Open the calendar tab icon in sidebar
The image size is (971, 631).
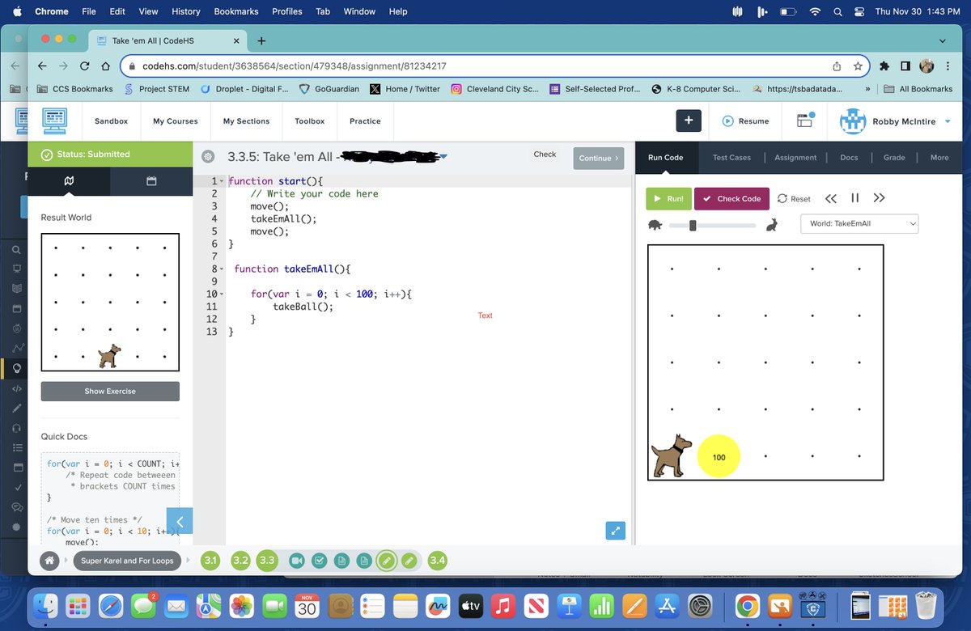click(x=151, y=181)
